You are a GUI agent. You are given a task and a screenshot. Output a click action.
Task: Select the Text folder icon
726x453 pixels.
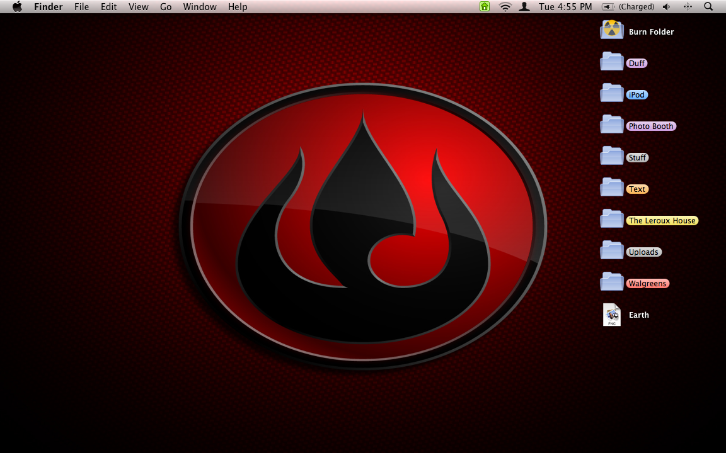pos(612,187)
